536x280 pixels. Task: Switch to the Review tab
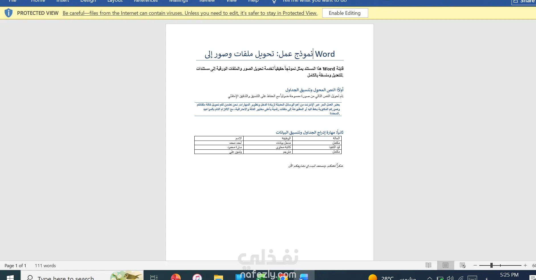click(x=207, y=1)
